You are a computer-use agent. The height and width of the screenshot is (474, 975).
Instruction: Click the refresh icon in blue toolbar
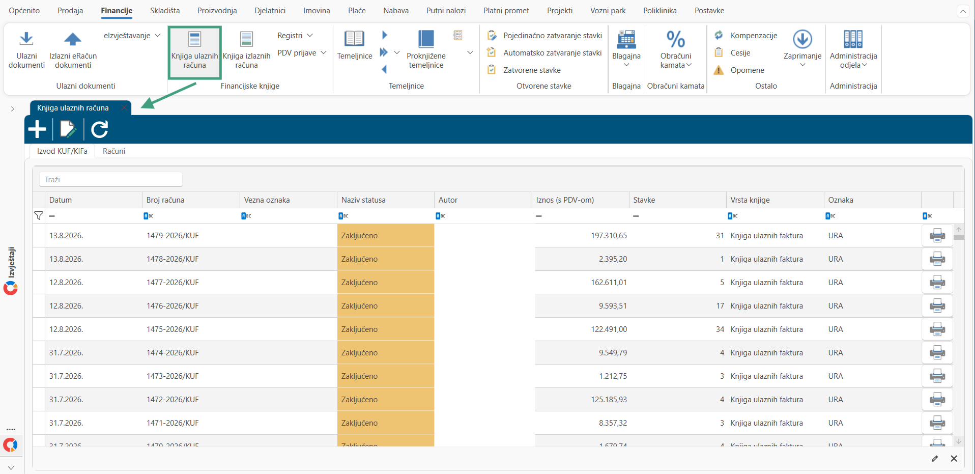pos(100,129)
